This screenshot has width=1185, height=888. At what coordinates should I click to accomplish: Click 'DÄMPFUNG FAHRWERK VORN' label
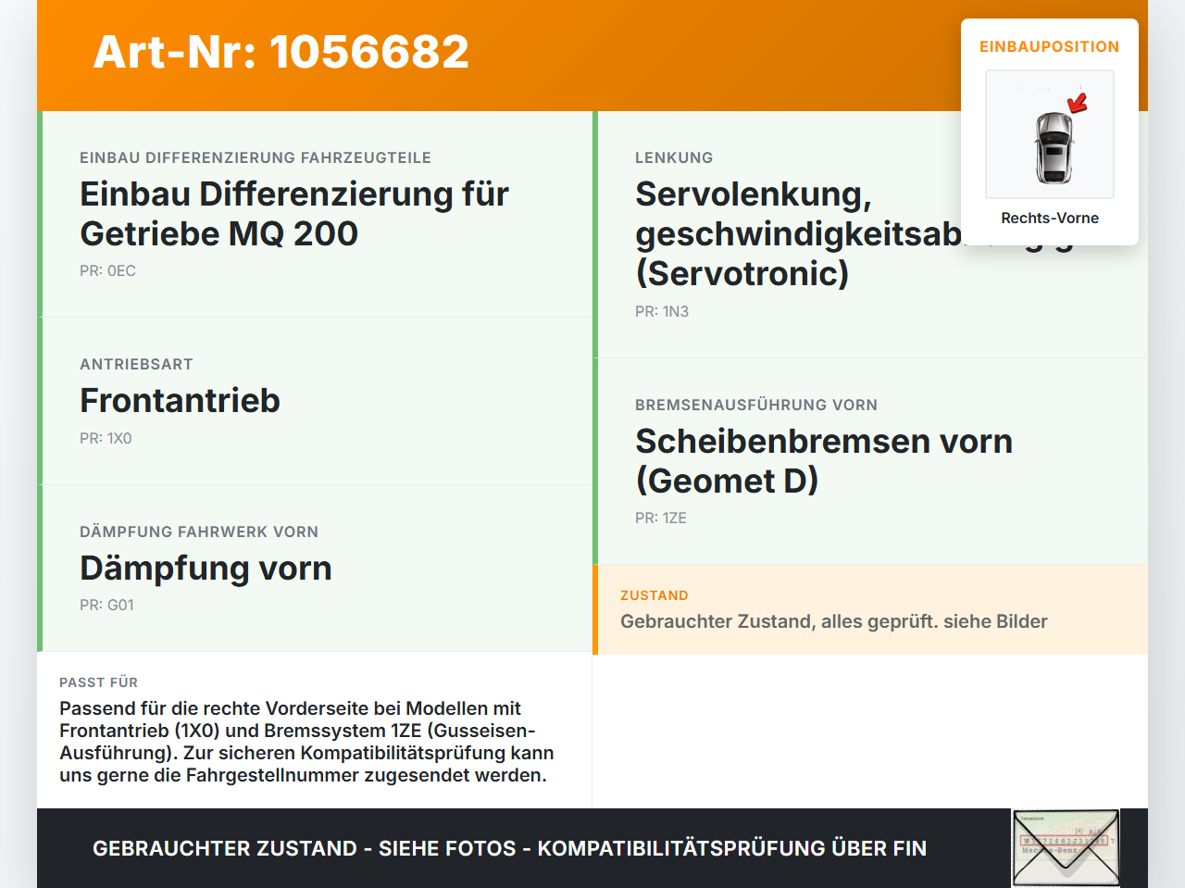pyautogui.click(x=199, y=532)
